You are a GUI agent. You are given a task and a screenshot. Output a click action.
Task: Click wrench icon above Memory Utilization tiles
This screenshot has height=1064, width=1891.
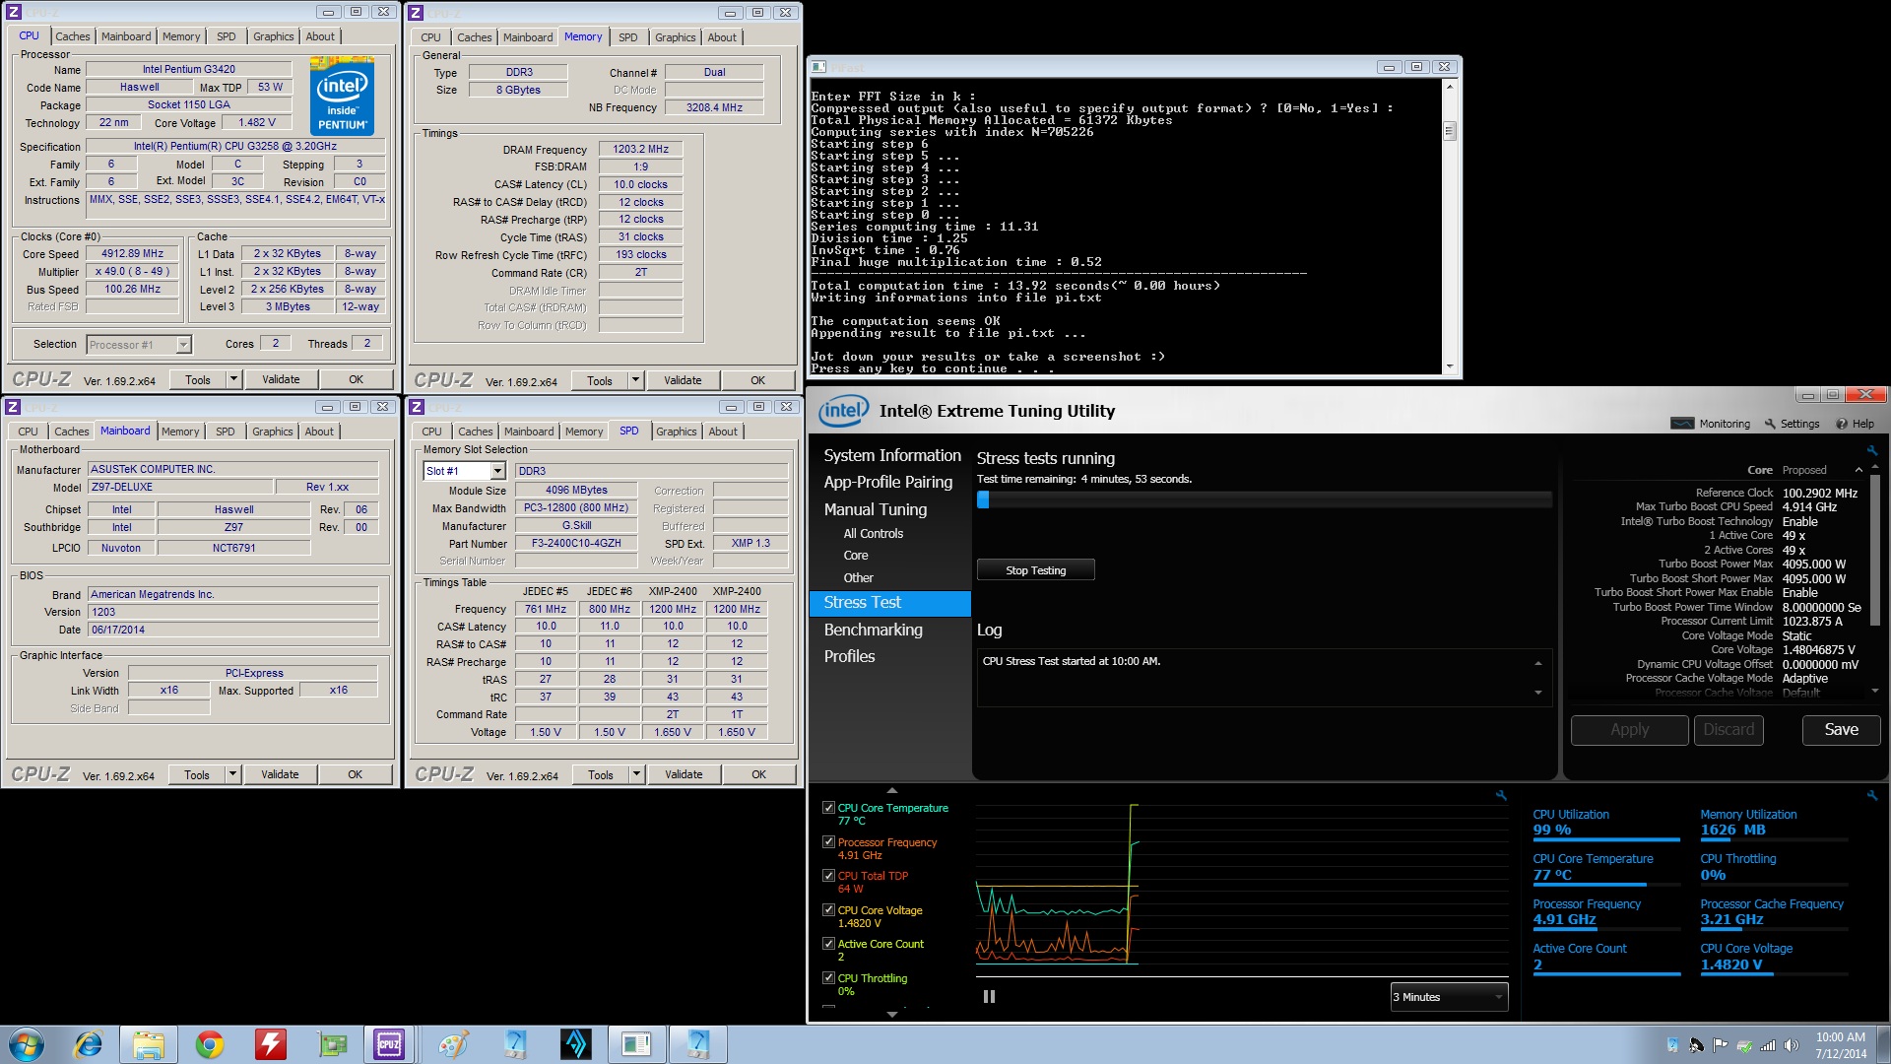(1872, 795)
